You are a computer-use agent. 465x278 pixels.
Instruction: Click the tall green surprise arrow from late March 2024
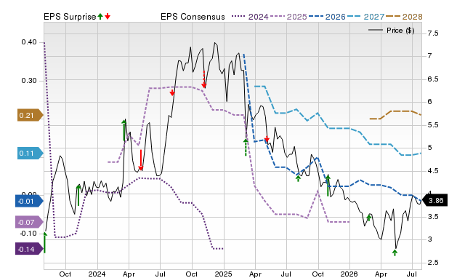click(124, 130)
